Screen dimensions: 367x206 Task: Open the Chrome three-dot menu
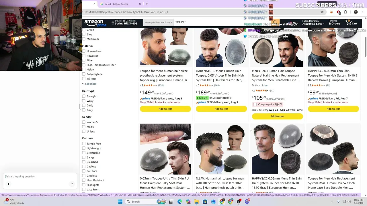pos(363,12)
